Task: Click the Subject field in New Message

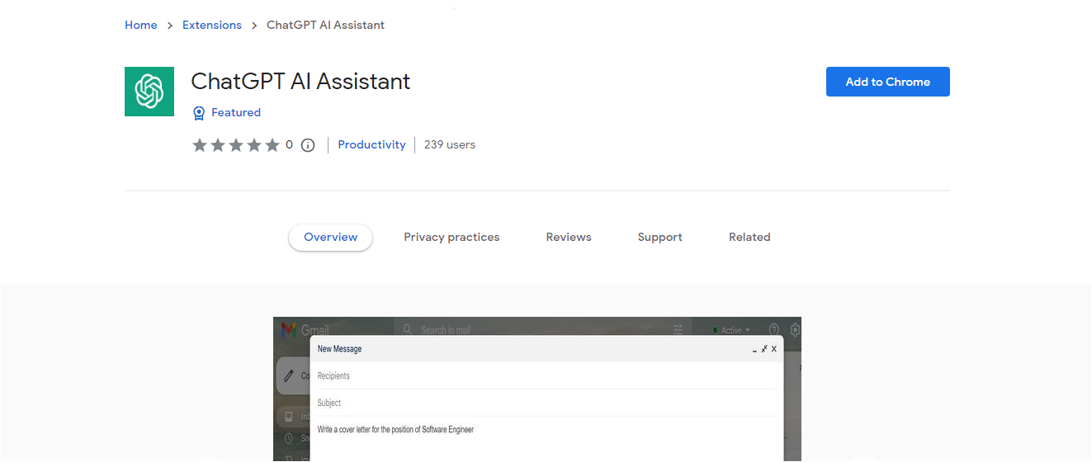Action: point(545,403)
